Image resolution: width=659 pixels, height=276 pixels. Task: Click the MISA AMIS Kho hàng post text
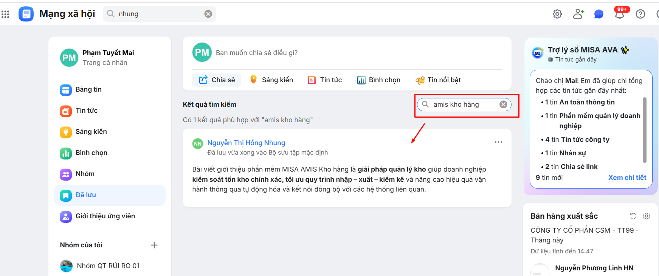(x=339, y=179)
